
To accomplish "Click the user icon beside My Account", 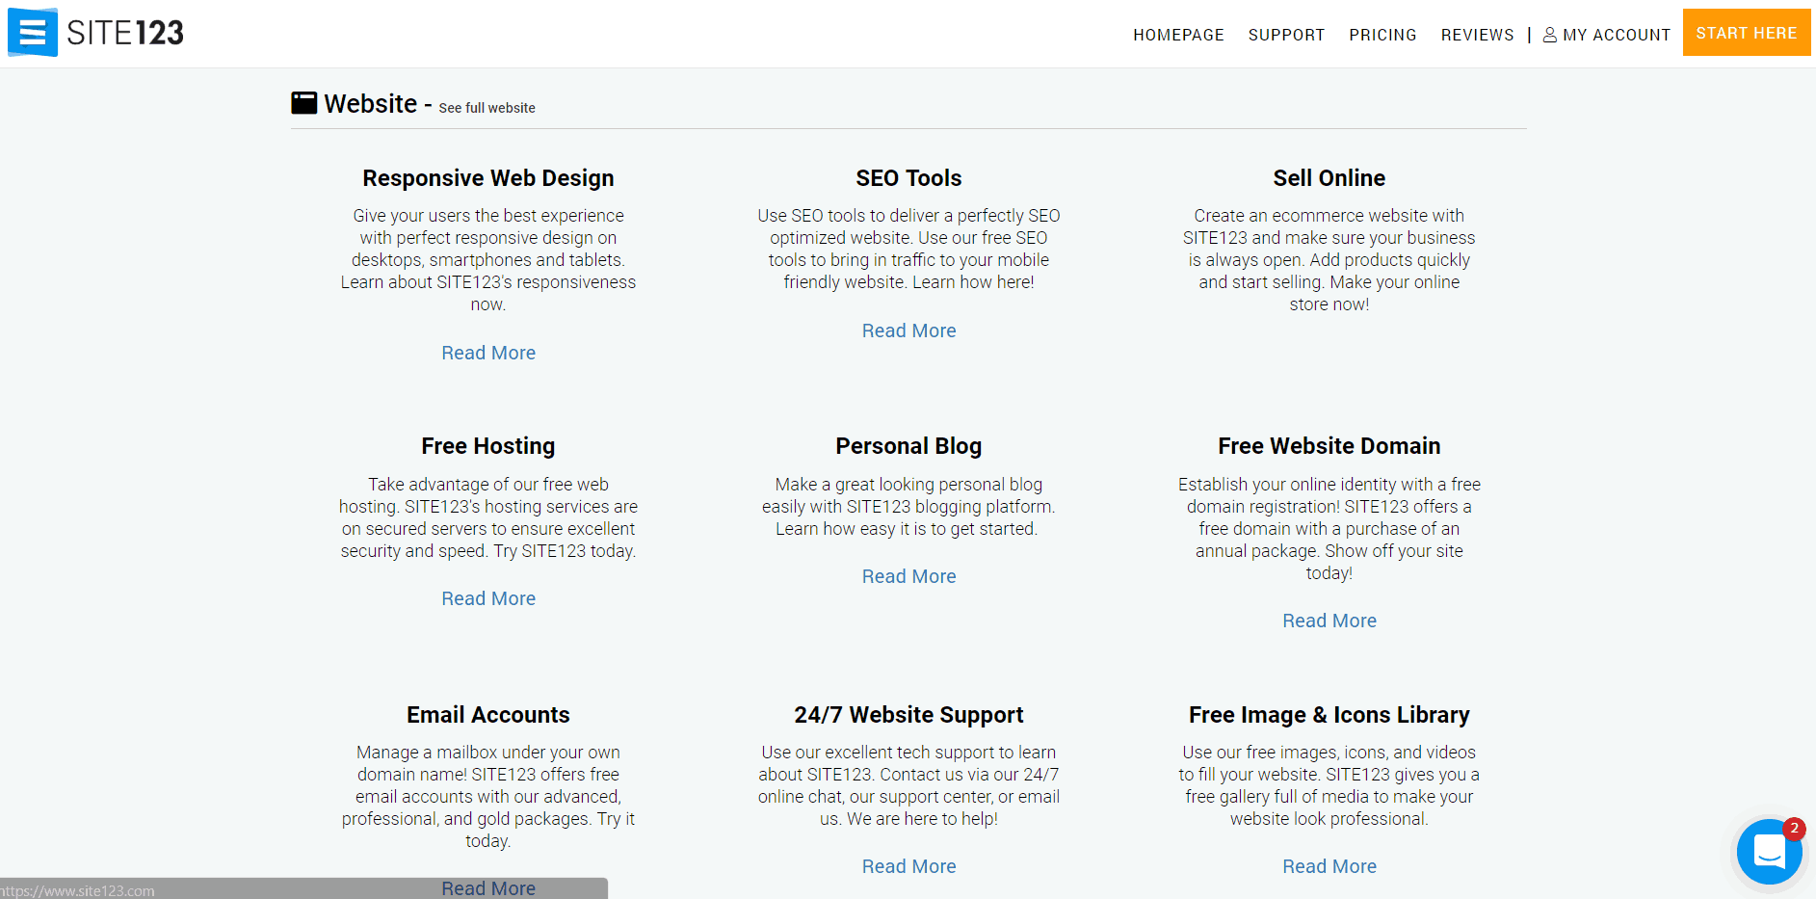I will (1549, 35).
